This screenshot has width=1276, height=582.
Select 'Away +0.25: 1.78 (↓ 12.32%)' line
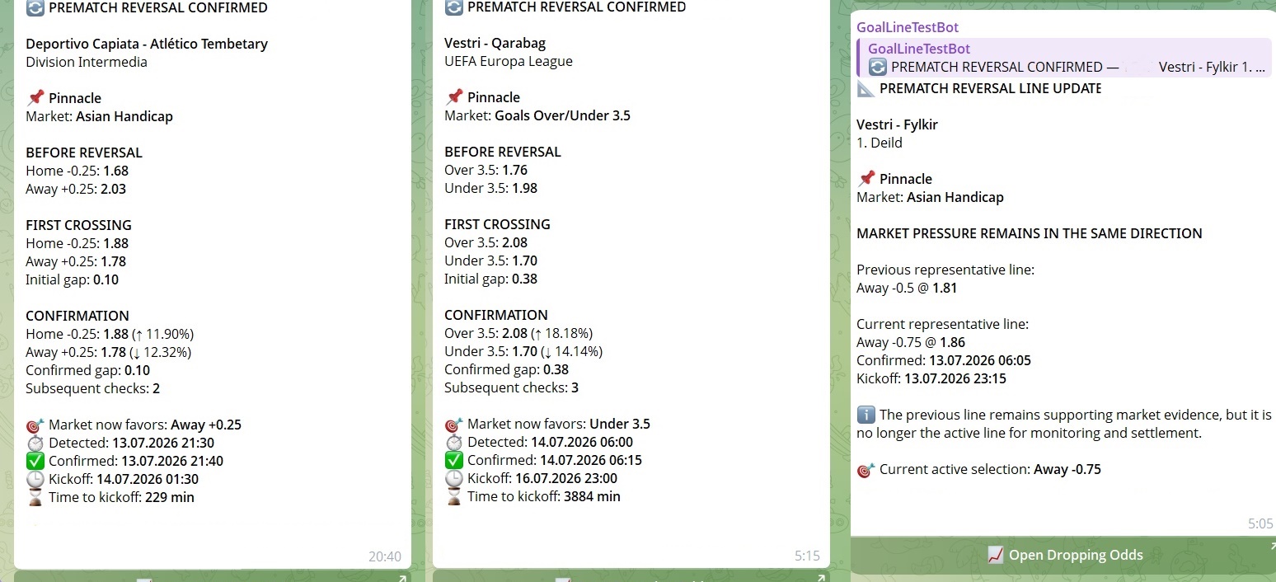click(x=109, y=352)
